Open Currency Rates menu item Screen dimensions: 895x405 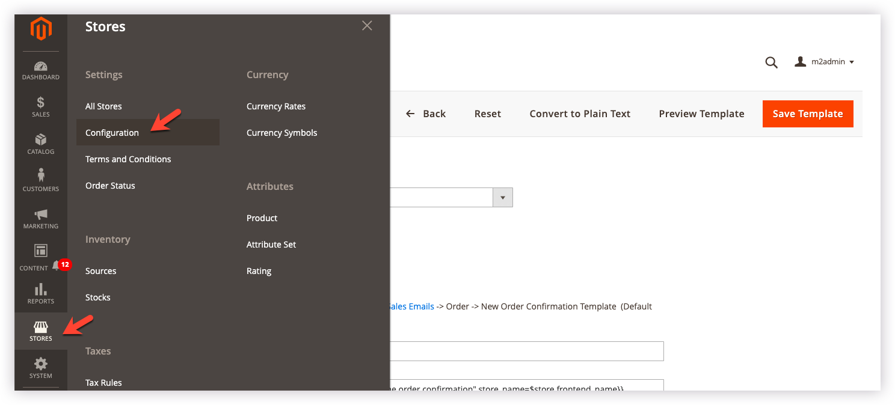point(276,106)
